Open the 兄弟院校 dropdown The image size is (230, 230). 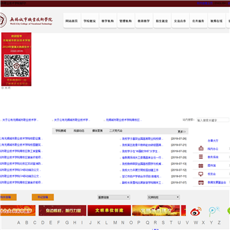coord(164,197)
